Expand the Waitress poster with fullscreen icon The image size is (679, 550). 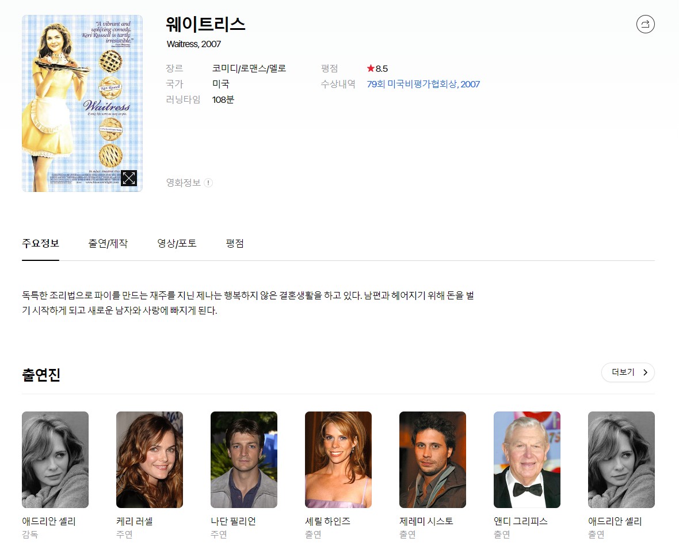pos(129,178)
